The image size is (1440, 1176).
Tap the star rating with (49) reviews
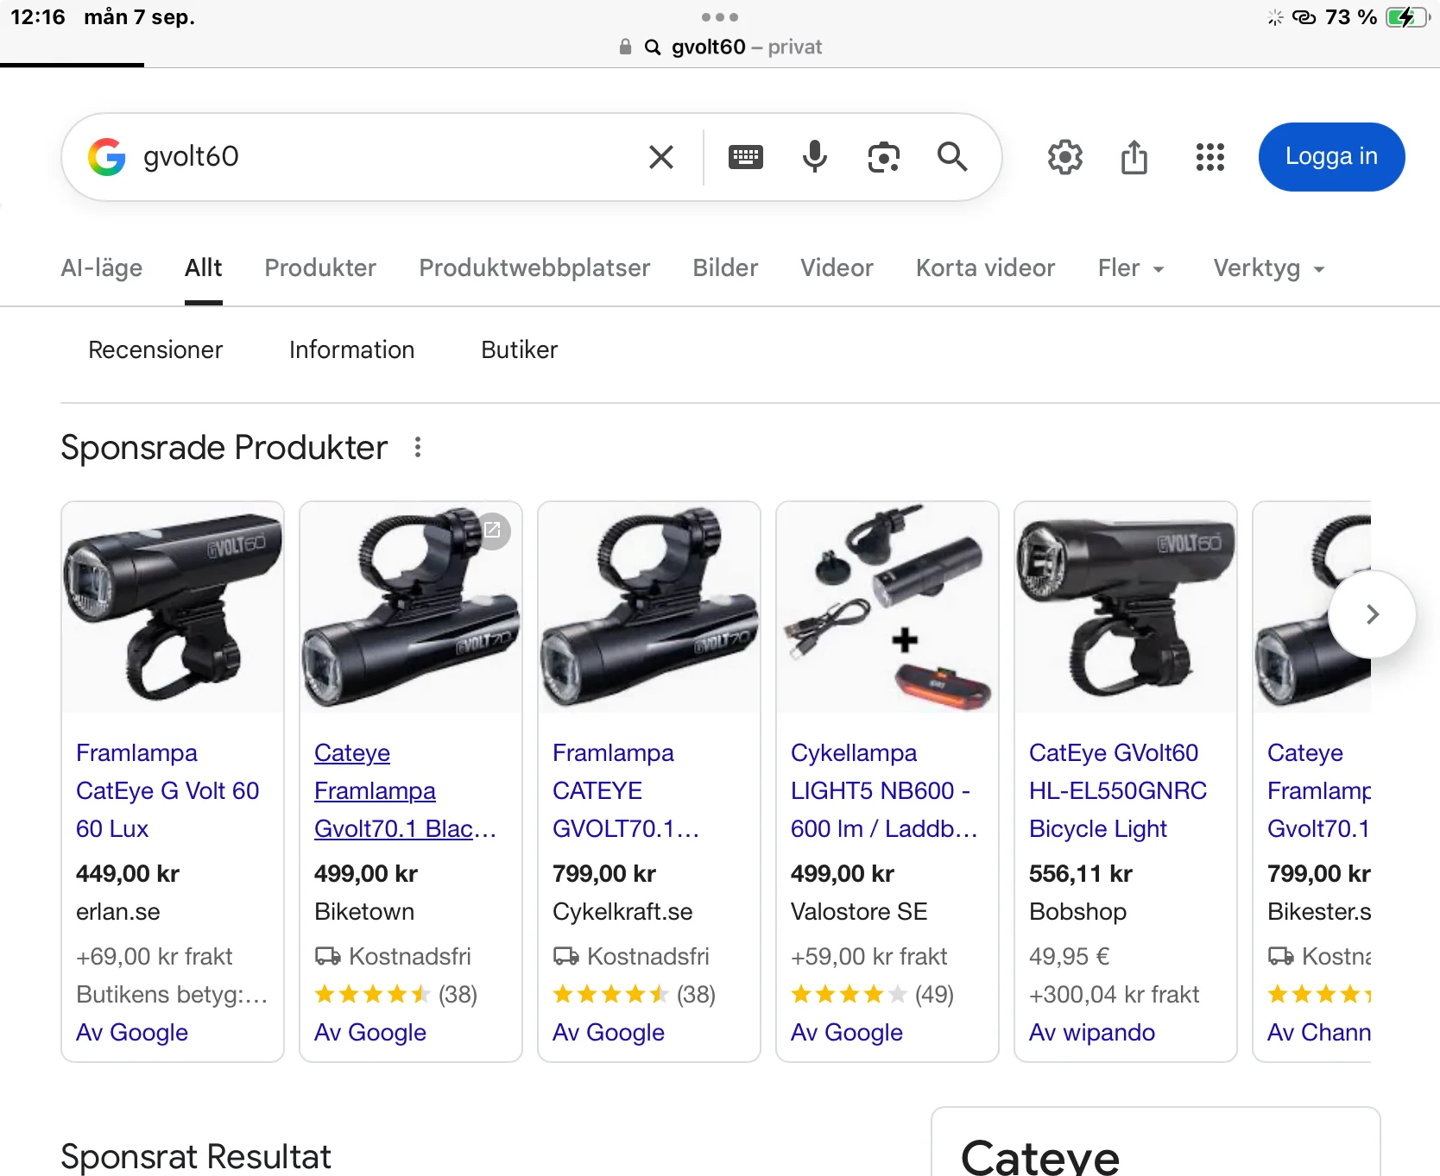pos(872,994)
